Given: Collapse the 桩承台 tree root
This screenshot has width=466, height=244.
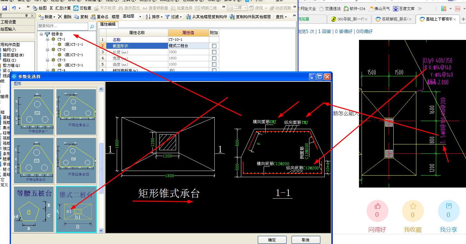Looking at the screenshot, I should (x=41, y=34).
